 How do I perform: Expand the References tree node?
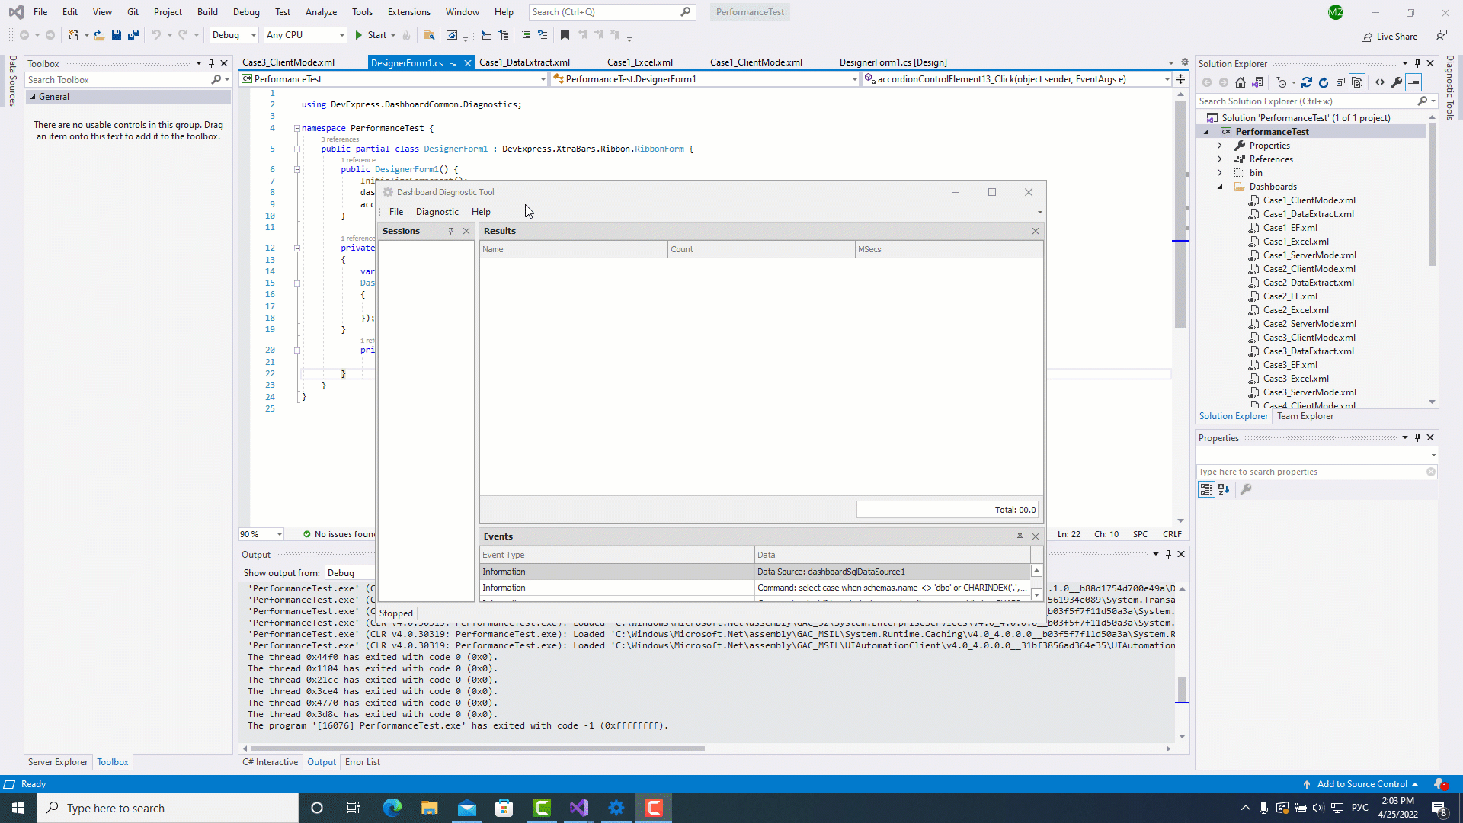coord(1220,159)
